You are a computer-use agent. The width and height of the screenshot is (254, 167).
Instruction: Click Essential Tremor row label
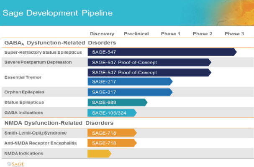[x=23, y=77]
